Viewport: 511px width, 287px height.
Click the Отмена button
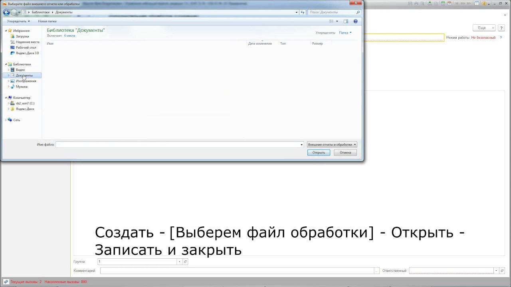pyautogui.click(x=345, y=152)
